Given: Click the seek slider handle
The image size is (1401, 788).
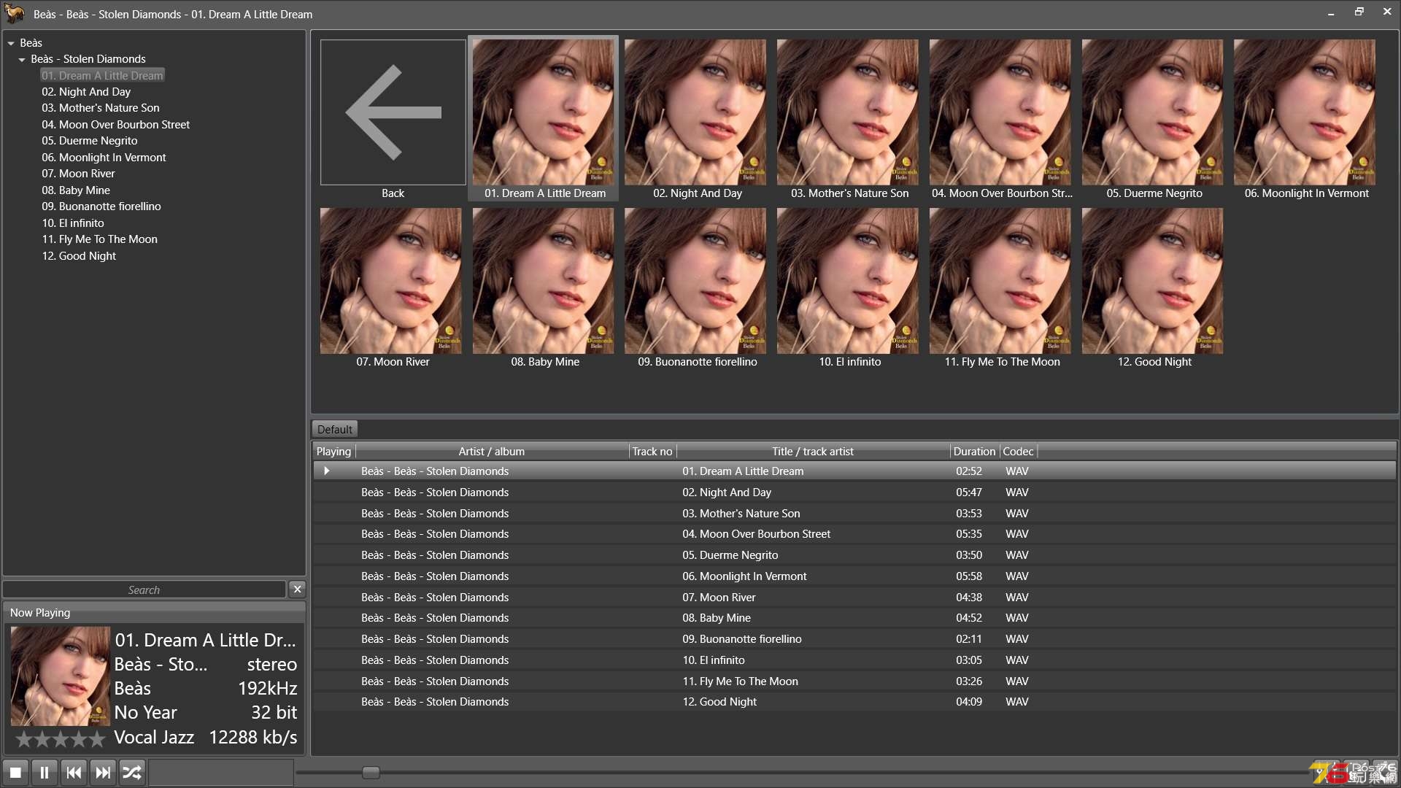Looking at the screenshot, I should tap(371, 772).
